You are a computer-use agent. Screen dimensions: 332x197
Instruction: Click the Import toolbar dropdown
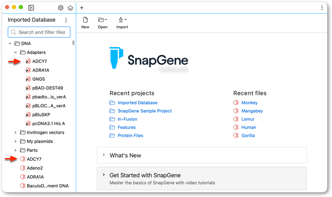[x=122, y=23]
